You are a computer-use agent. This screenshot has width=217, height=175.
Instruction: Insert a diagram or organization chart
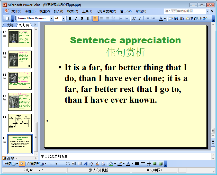[x=91, y=164]
